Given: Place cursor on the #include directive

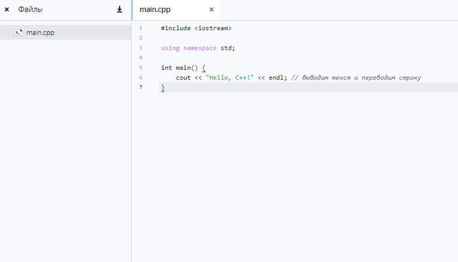Looking at the screenshot, I should 175,28.
